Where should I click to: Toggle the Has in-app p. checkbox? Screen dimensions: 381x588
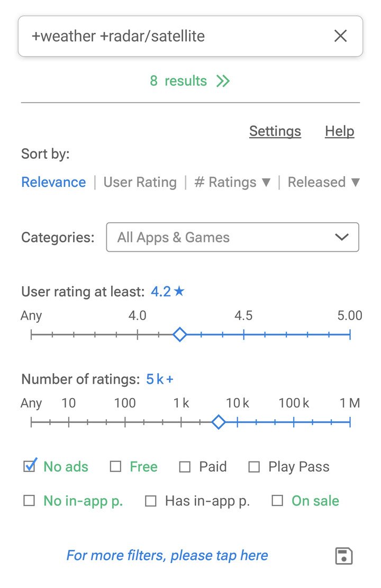click(151, 501)
